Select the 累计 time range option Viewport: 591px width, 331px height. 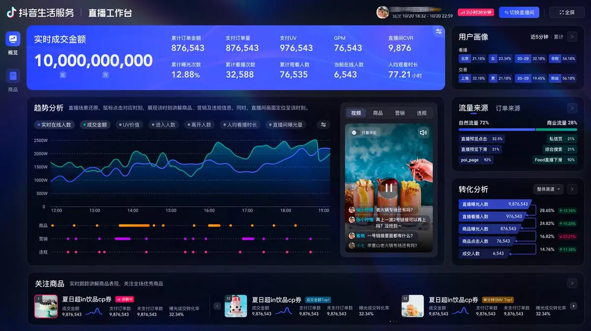coord(558,37)
